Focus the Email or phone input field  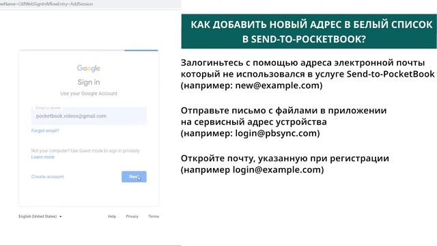[89, 115]
